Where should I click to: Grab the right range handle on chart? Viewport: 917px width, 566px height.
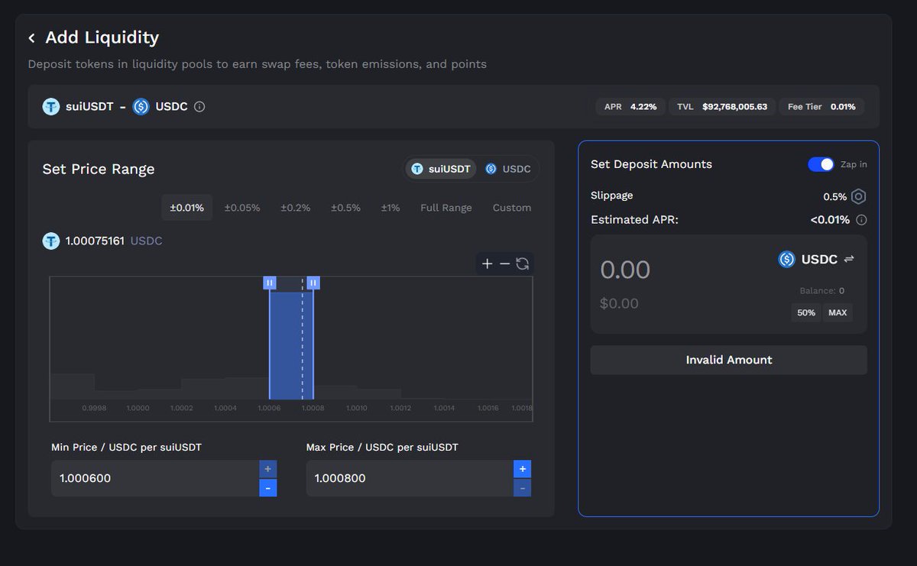[x=313, y=283]
